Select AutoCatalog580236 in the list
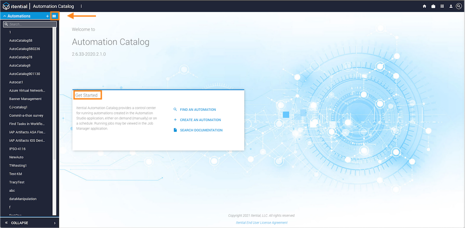465x228 pixels. pyautogui.click(x=25, y=49)
